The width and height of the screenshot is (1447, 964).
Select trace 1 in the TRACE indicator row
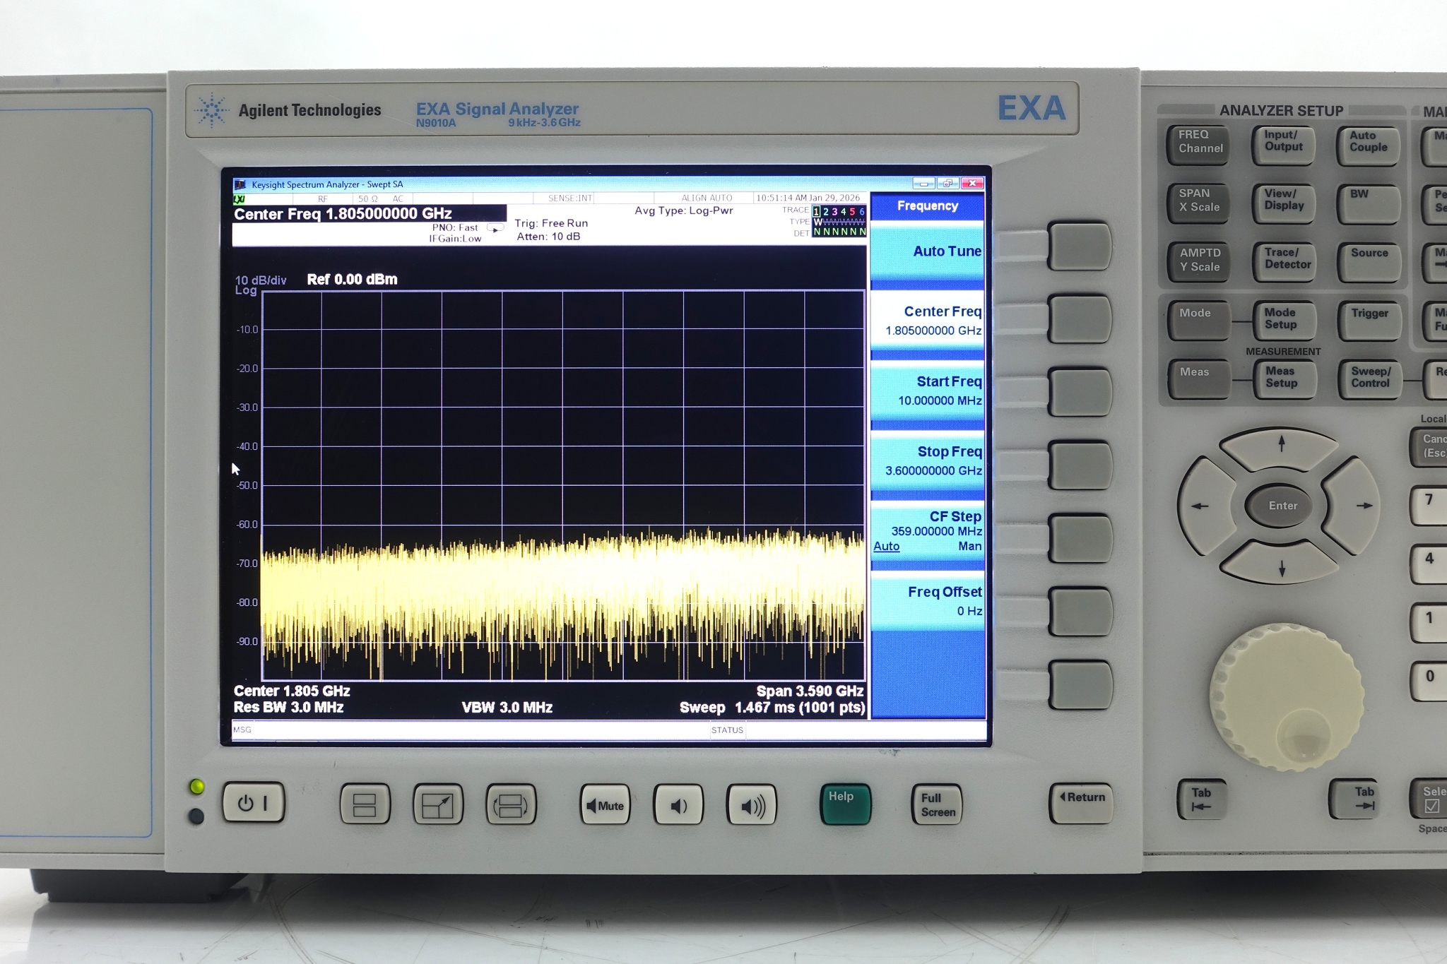817,211
